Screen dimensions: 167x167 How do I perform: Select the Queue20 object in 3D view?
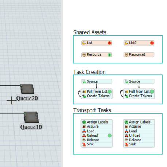click(27, 89)
